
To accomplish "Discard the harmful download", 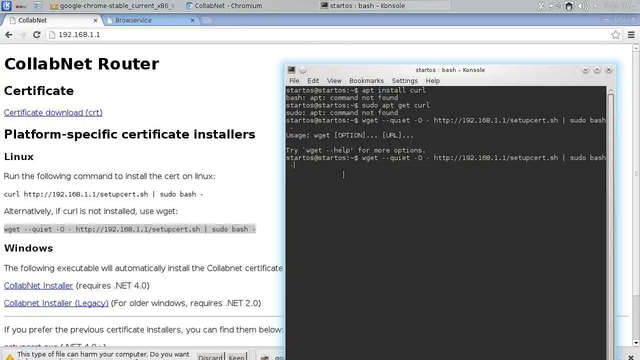I will point(210,357).
